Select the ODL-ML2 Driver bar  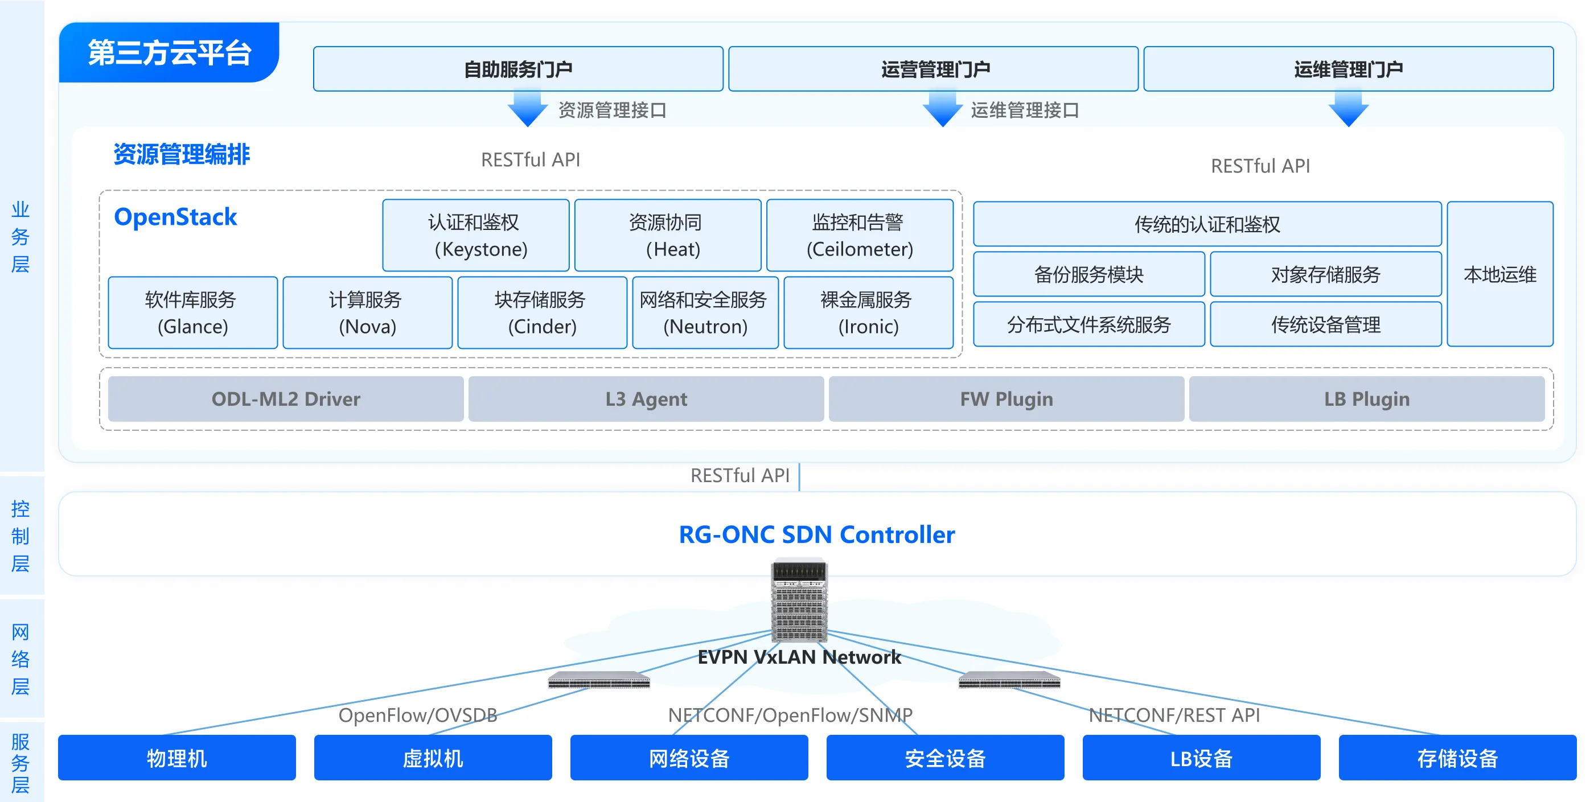pyautogui.click(x=285, y=399)
